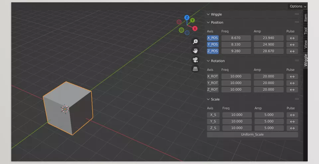The image size is (319, 164).
Task: Click the X_S amplitude field
Action: coord(269,115)
